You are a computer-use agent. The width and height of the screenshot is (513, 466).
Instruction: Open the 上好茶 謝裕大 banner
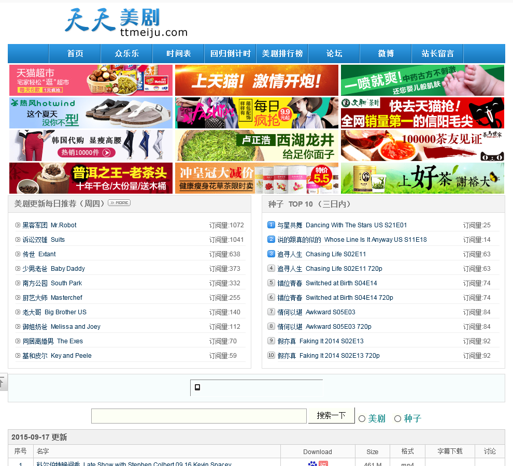[x=422, y=178]
